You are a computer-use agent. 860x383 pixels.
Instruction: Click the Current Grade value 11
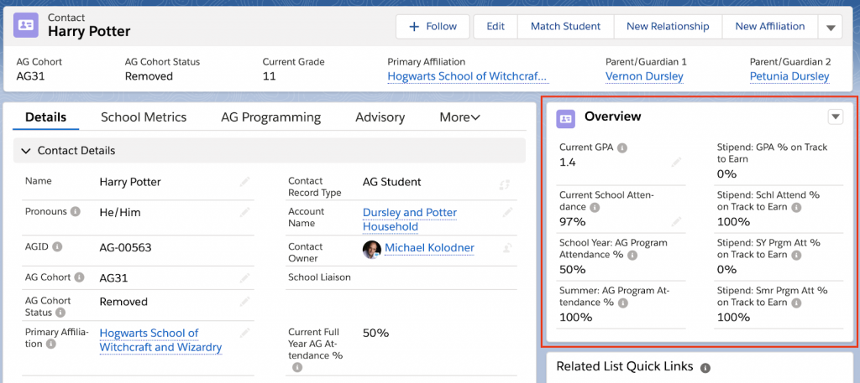269,76
